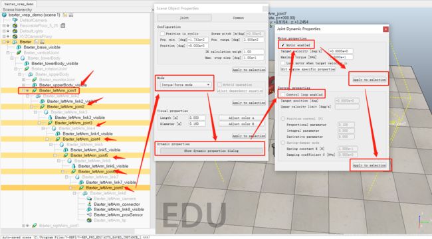Image resolution: width=432 pixels, height=239 pixels.
Task: Click the Baxter_leftArm_link5 shape icon
Action: pos(62,145)
